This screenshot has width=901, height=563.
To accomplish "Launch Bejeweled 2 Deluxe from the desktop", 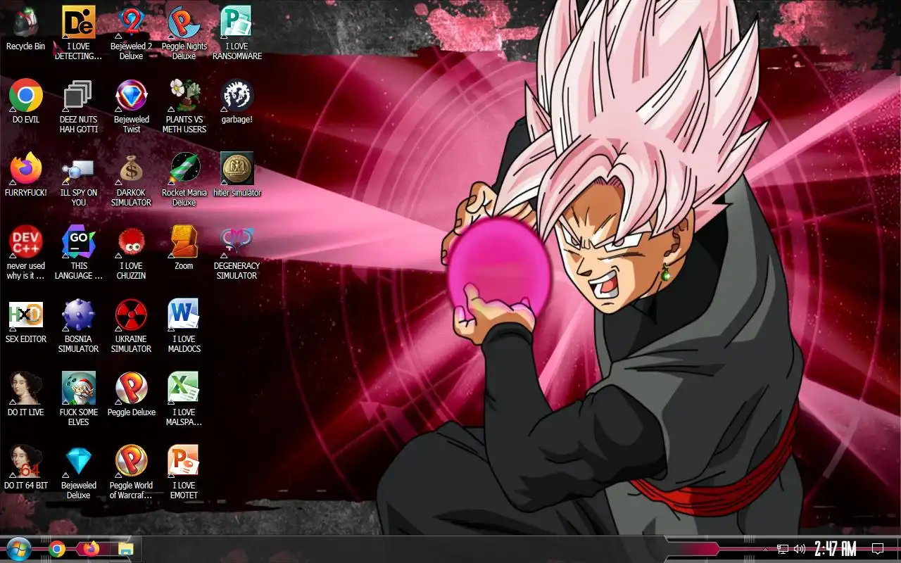I will [131, 32].
